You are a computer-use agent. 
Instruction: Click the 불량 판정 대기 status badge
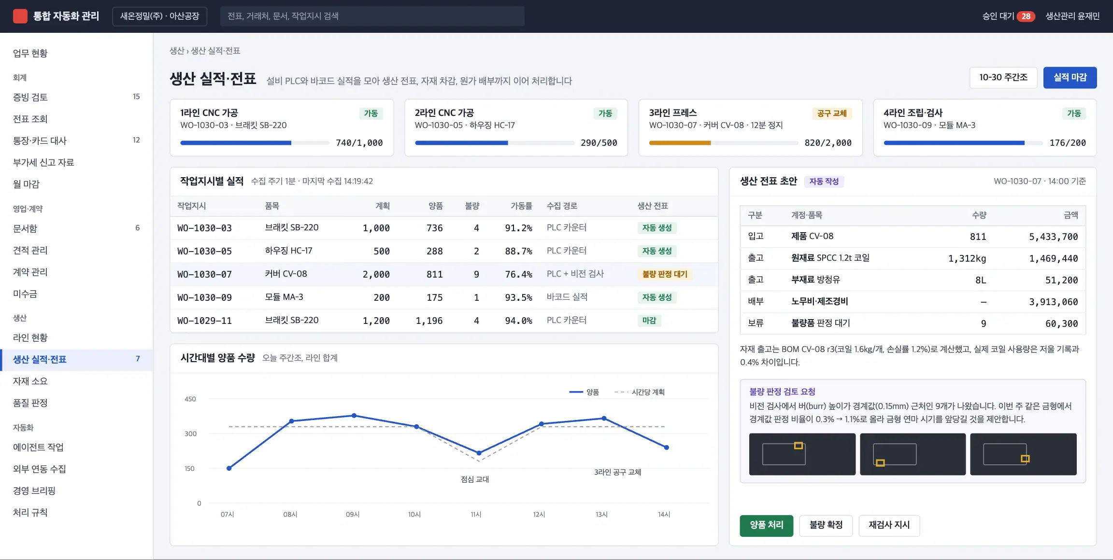665,274
